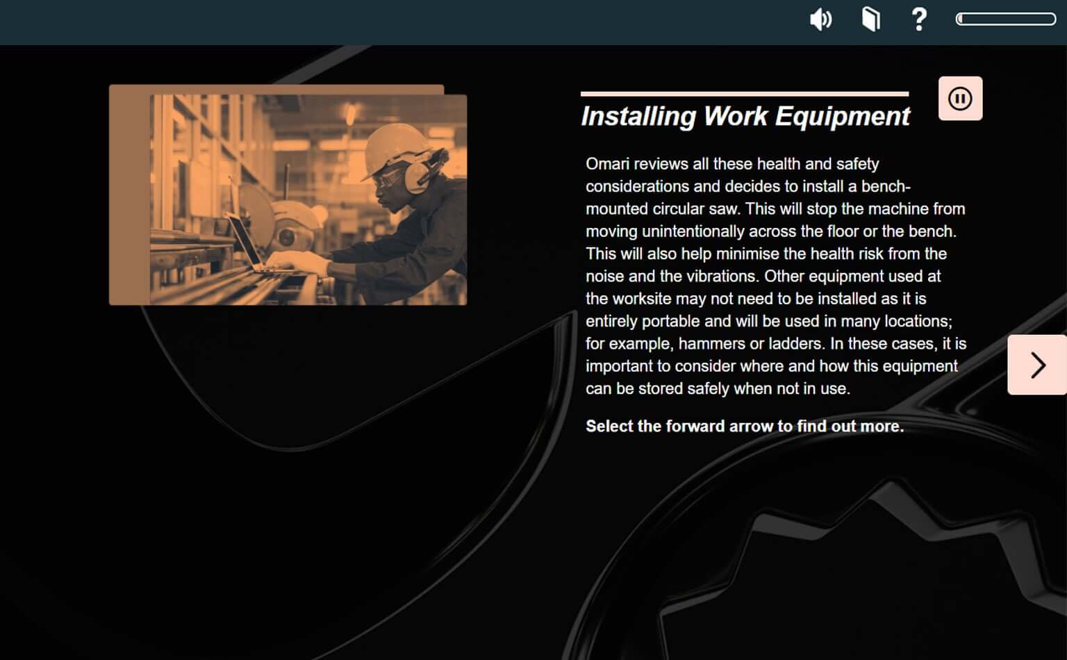
Task: Click the photo of Omari at saw
Action: [x=308, y=199]
